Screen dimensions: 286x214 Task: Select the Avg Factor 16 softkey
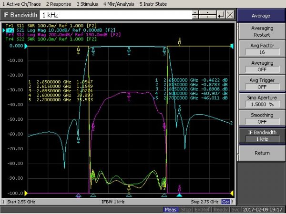262,49
